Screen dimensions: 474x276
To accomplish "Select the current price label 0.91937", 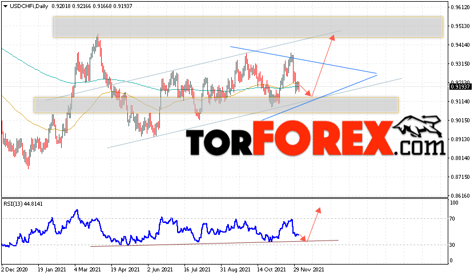I will 460,86.
